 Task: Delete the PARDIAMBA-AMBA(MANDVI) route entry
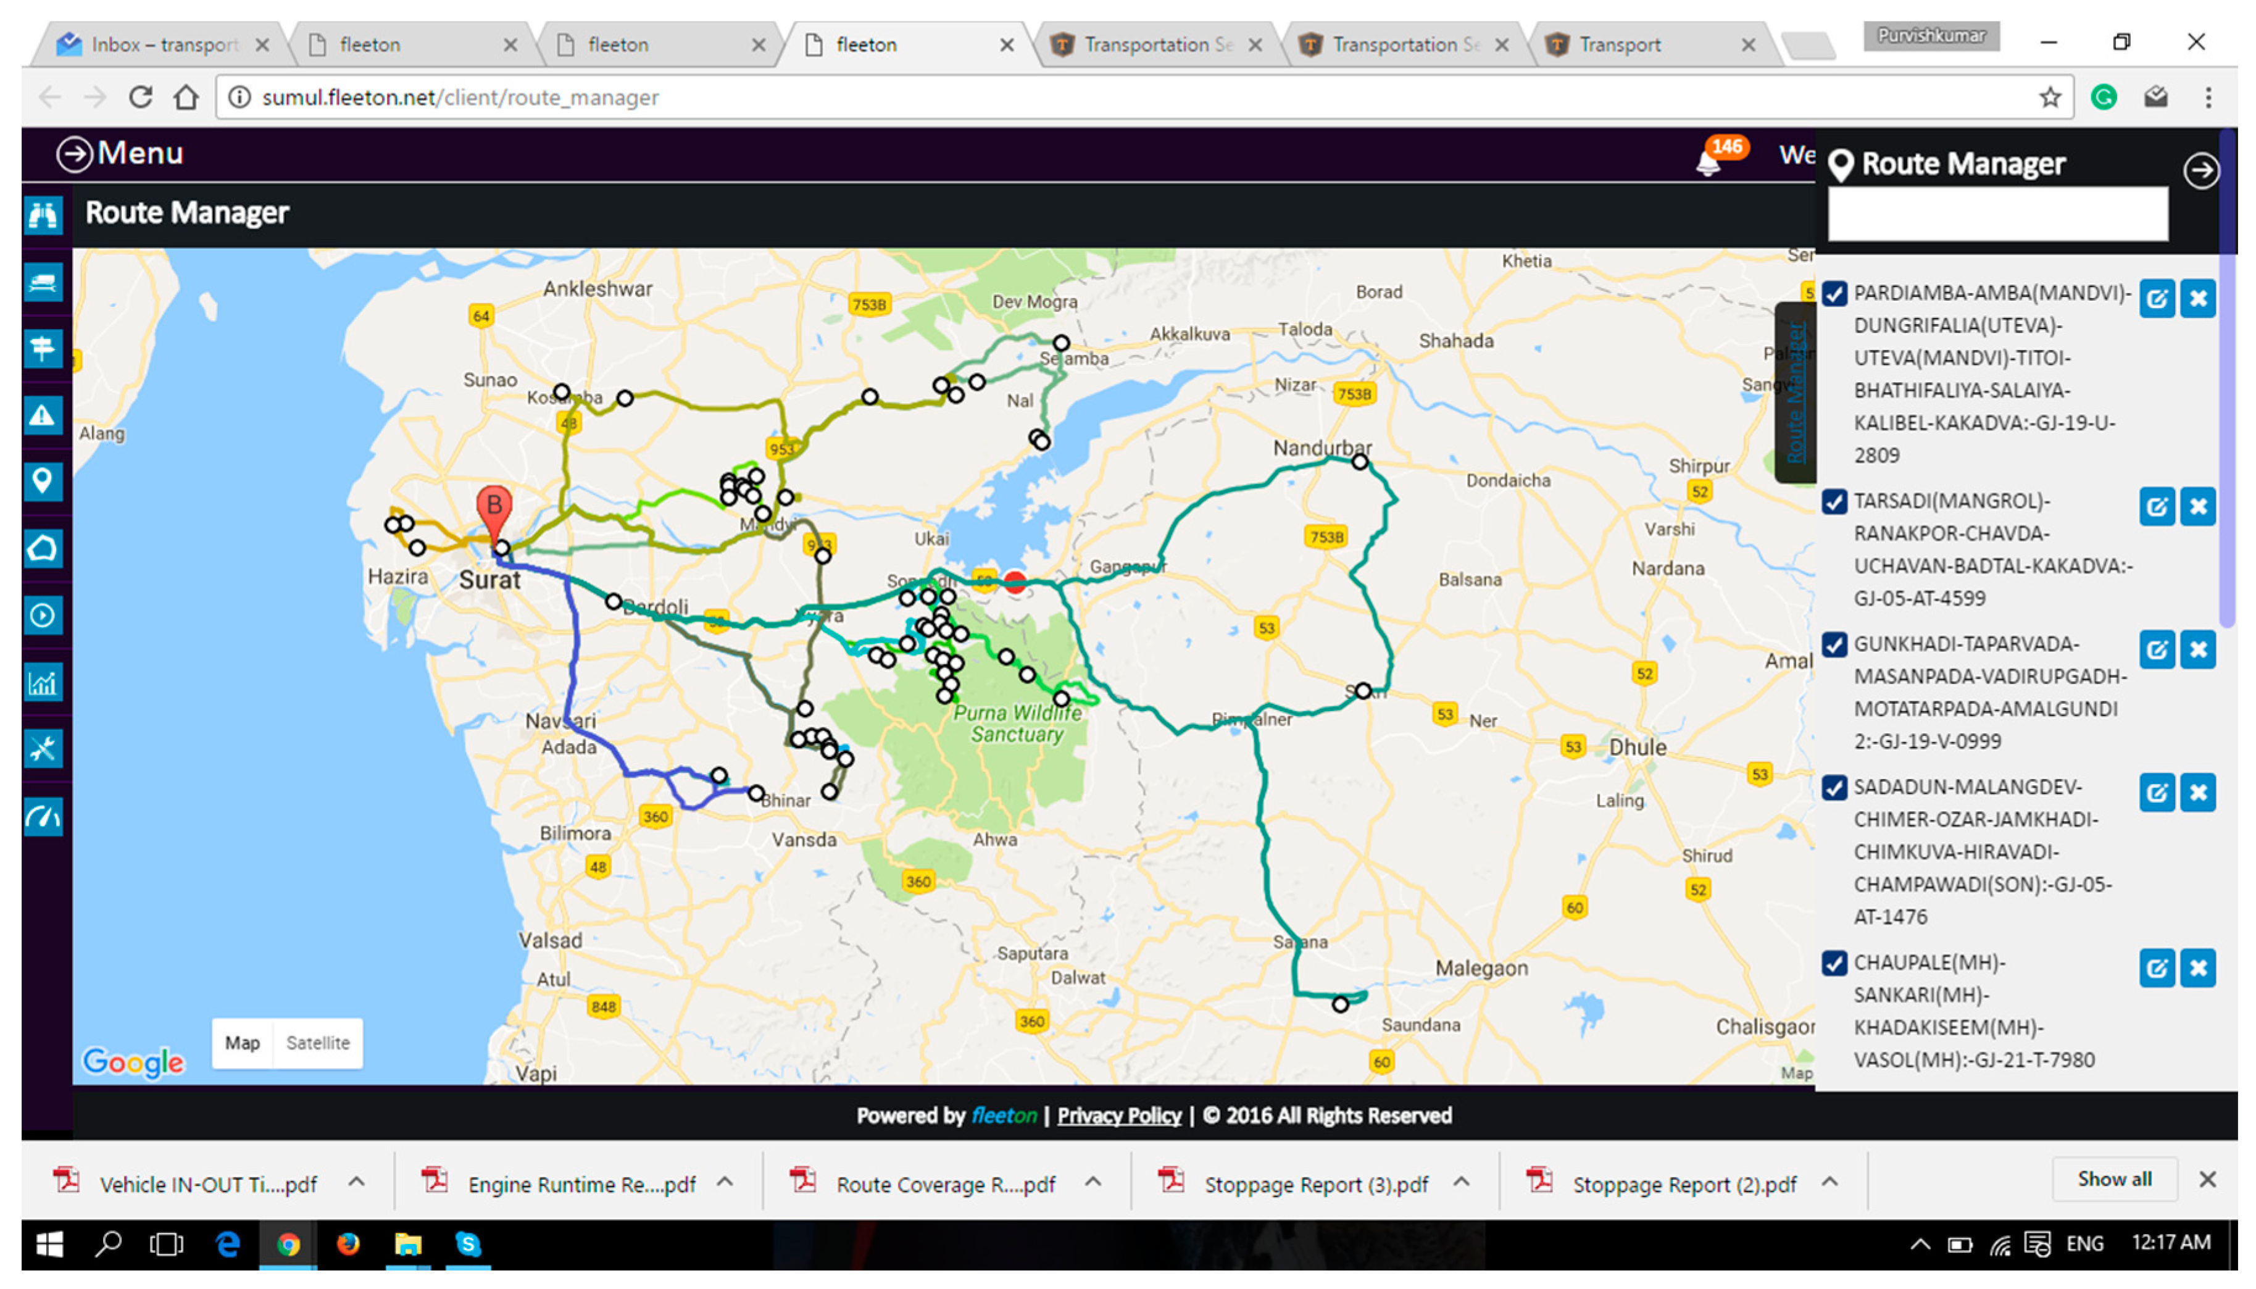click(2197, 298)
